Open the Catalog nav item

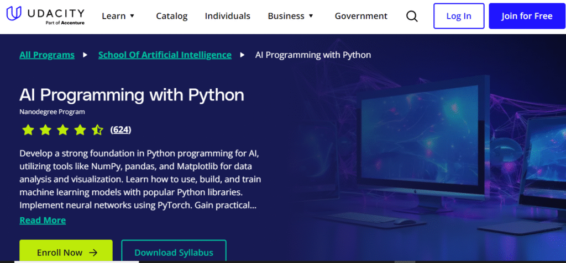click(x=171, y=16)
